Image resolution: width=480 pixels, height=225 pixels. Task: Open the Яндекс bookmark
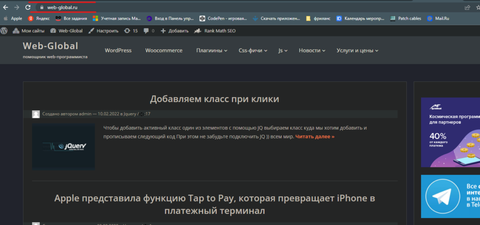pos(39,18)
